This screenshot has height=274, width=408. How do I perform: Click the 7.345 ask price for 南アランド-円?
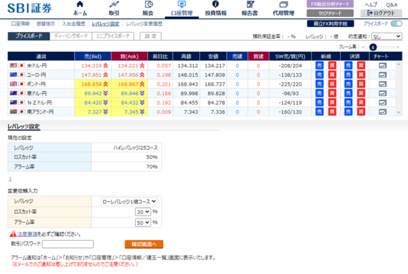tap(131, 112)
